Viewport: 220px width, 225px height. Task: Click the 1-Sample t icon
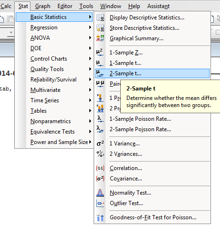pos(100,63)
